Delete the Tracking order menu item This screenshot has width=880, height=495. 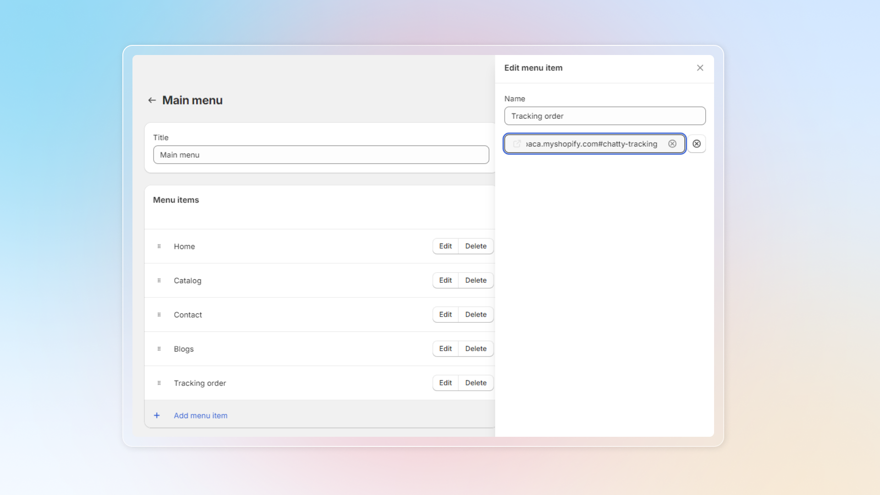click(476, 383)
